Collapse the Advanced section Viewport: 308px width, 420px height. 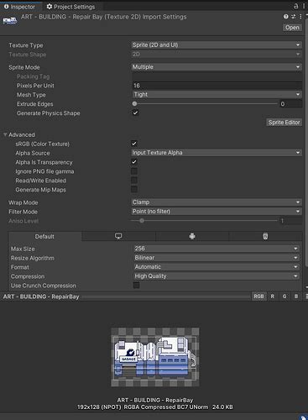5,134
